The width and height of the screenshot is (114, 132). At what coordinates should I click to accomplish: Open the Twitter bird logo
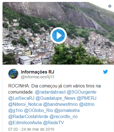[105, 72]
